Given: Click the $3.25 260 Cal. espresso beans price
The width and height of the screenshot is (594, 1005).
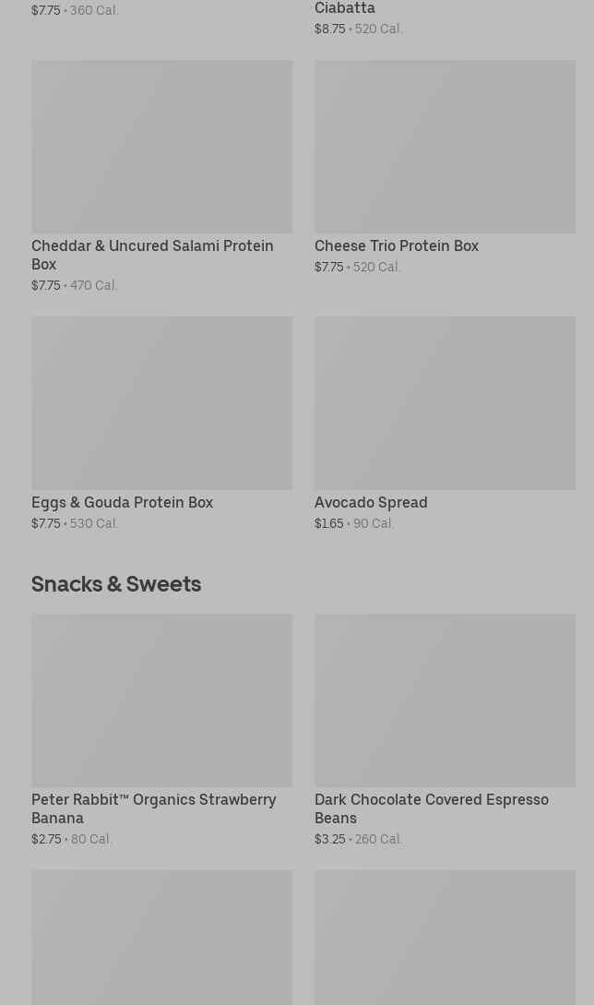Looking at the screenshot, I should (x=359, y=840).
